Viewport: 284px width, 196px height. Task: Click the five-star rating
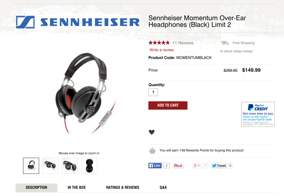point(159,43)
